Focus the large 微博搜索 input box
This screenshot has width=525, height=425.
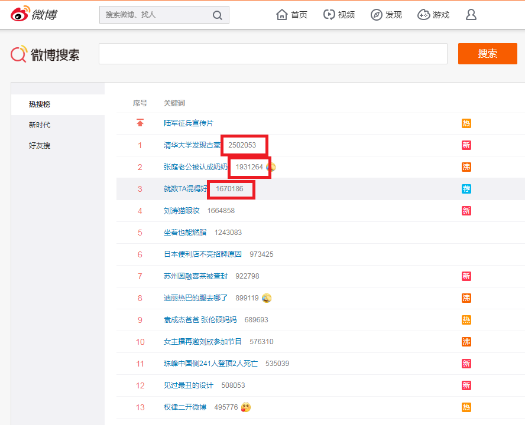[x=273, y=54]
